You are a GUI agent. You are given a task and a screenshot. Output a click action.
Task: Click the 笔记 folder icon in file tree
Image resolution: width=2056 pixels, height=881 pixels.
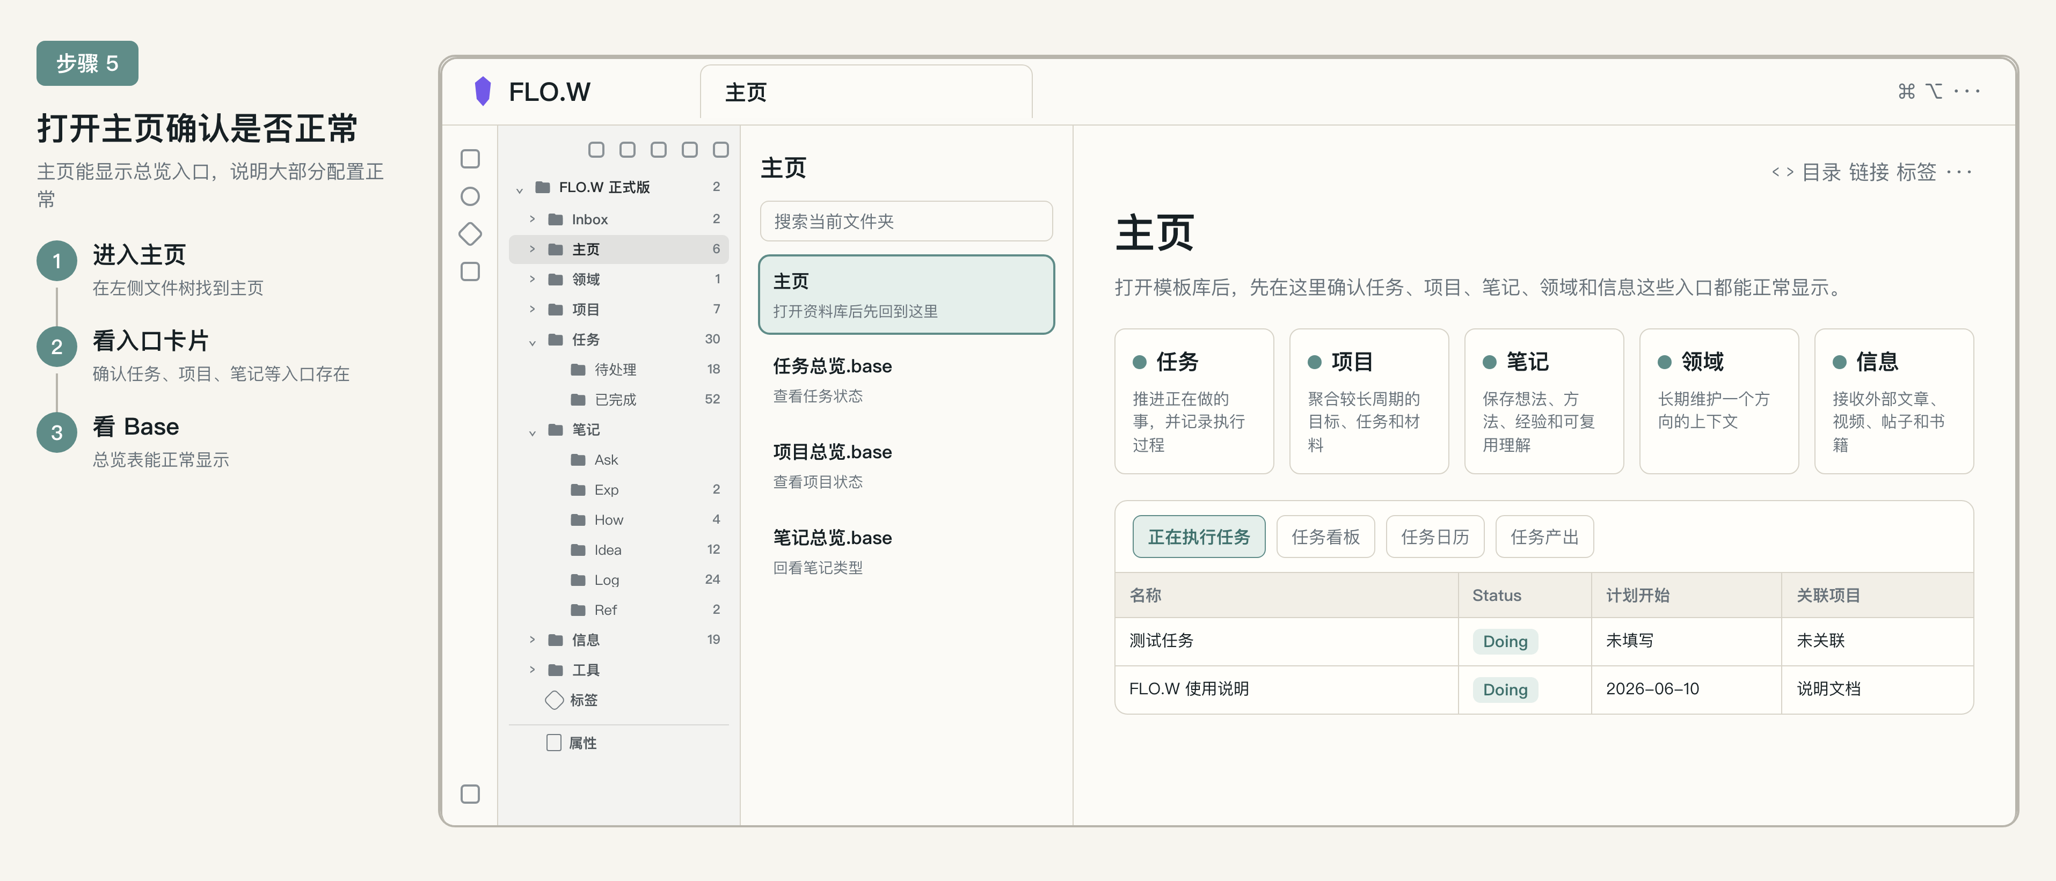click(x=556, y=429)
